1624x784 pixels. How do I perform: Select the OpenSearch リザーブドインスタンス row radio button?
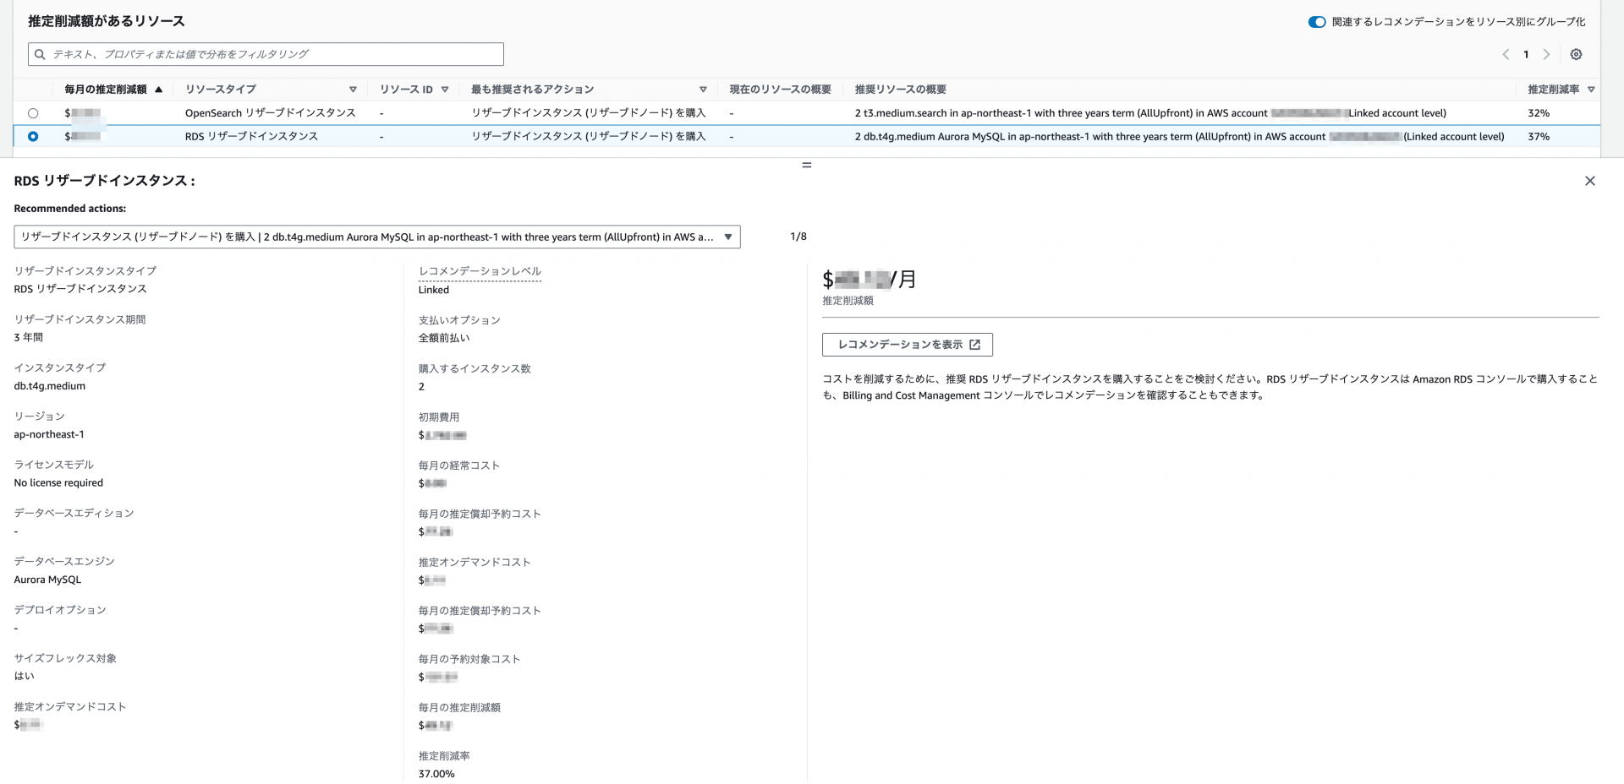(x=33, y=112)
